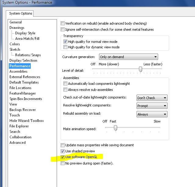This screenshot has height=187, width=195.
Task: Enable Update mass properties while saving
Action: point(62,145)
